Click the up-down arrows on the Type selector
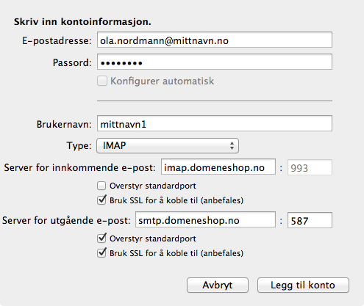 tap(232, 146)
